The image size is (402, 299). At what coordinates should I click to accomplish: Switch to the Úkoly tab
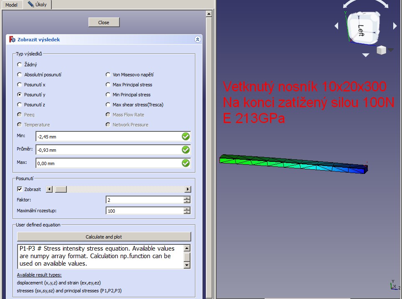[x=39, y=5]
